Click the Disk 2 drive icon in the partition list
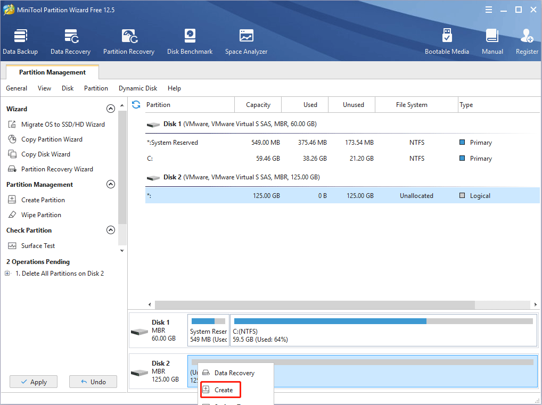This screenshot has width=542, height=405. pyautogui.click(x=153, y=178)
